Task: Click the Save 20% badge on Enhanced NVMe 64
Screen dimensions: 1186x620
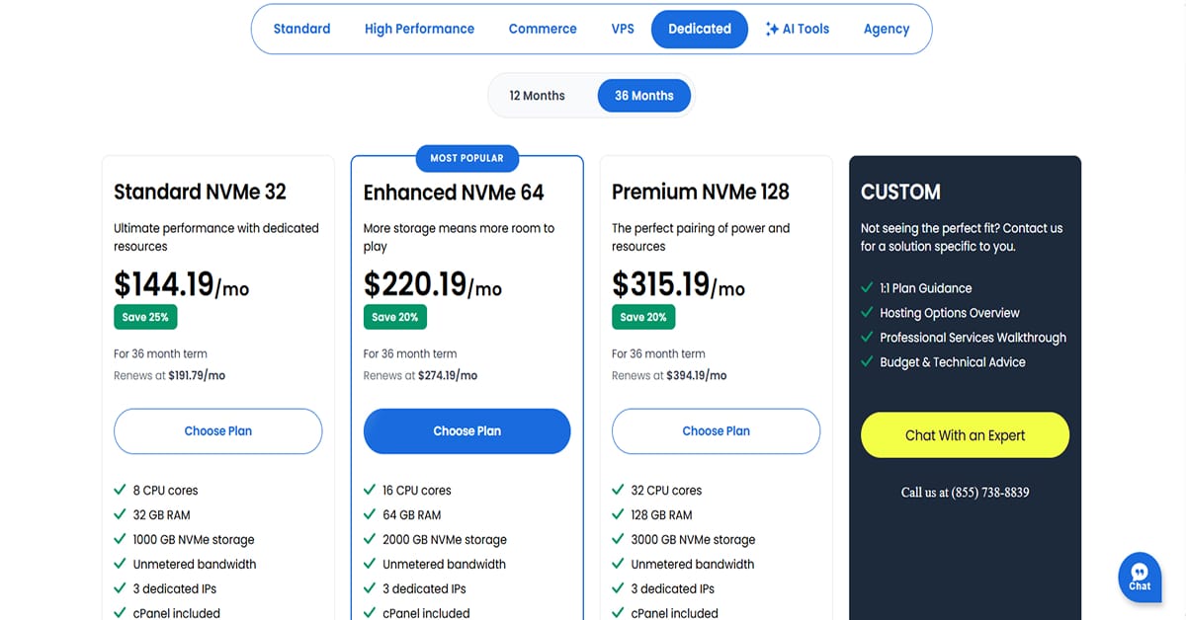Action: point(395,317)
